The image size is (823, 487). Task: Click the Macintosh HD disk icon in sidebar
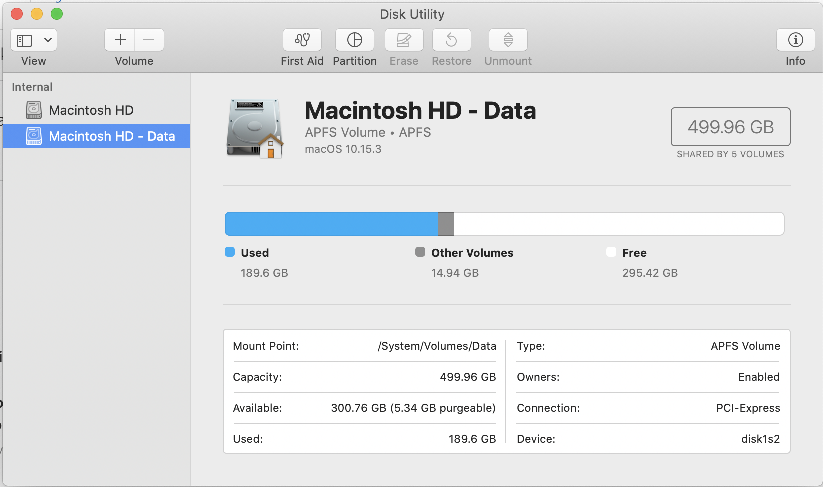34,110
